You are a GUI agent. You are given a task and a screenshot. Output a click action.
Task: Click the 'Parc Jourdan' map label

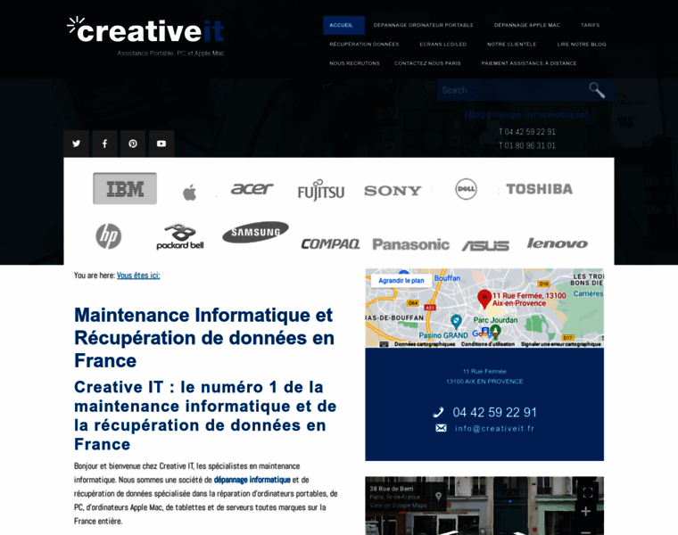[495, 320]
